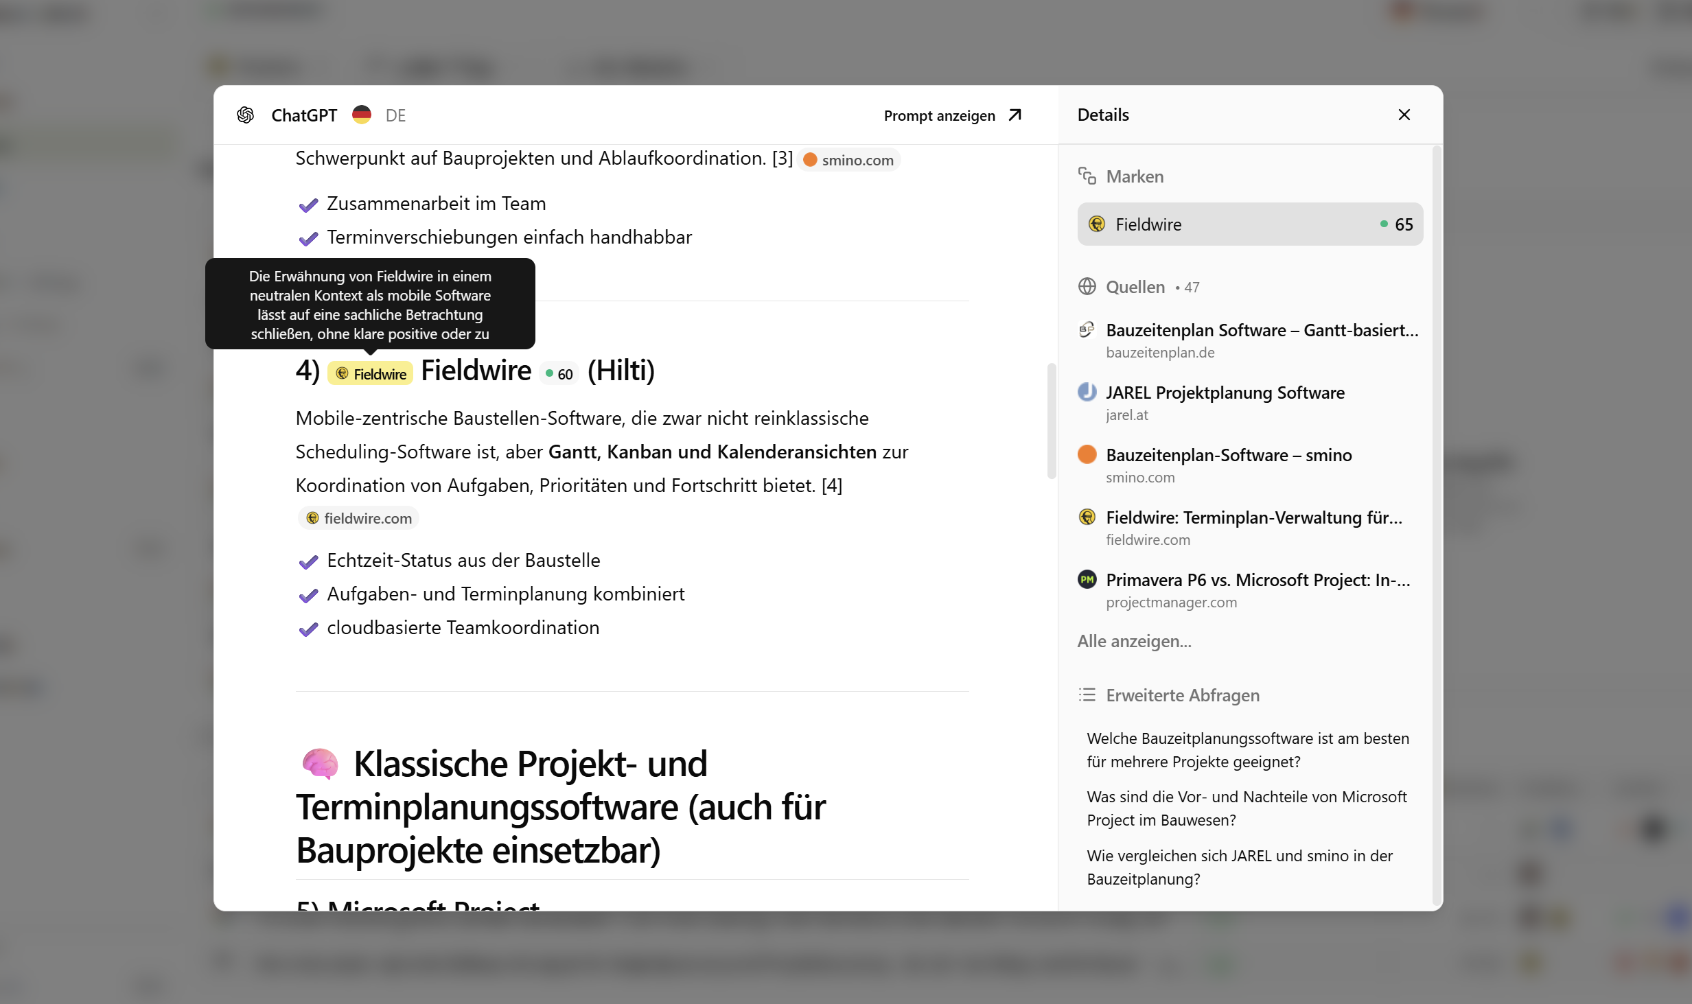Click the ChatGPT logo icon
Image resolution: width=1692 pixels, height=1004 pixels.
coord(246,115)
